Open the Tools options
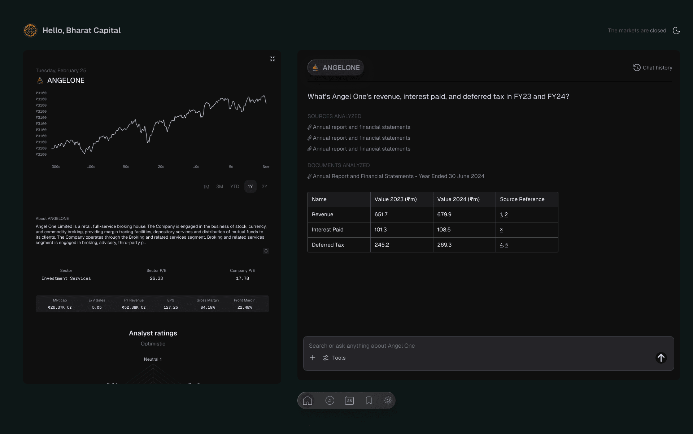 334,357
